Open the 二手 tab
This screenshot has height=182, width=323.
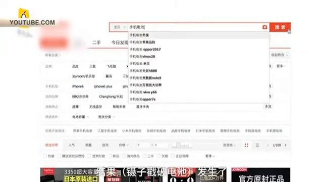(96, 42)
